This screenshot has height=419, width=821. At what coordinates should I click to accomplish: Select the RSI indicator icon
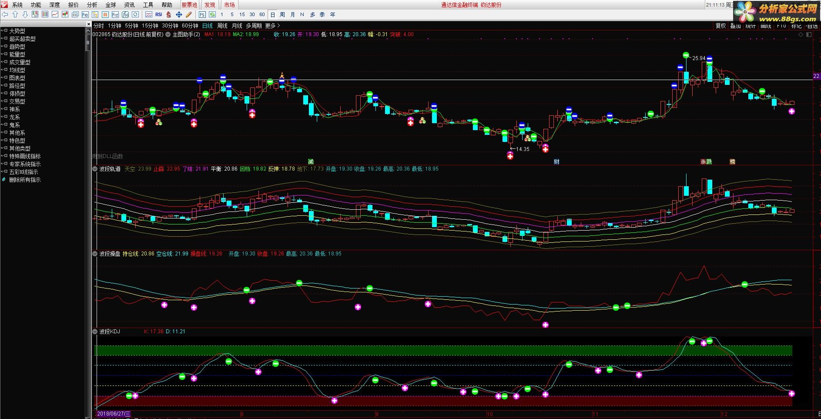(x=159, y=14)
